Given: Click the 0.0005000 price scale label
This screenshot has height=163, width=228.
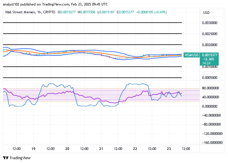Looking at the screenshot, I should coord(210,78).
